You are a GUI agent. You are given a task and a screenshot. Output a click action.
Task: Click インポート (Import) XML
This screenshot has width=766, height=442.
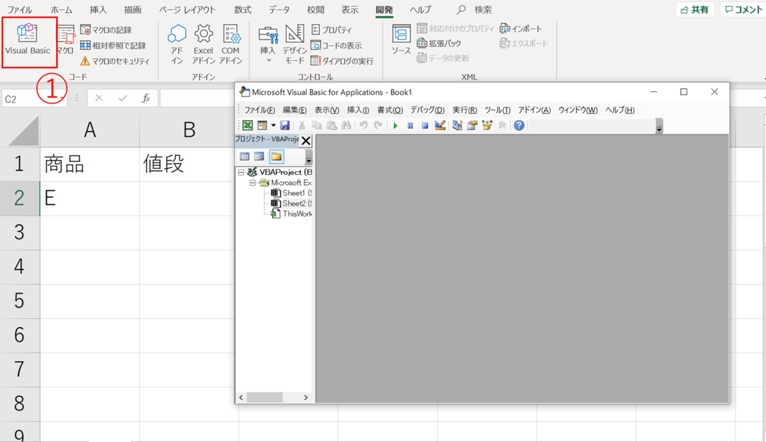click(521, 29)
